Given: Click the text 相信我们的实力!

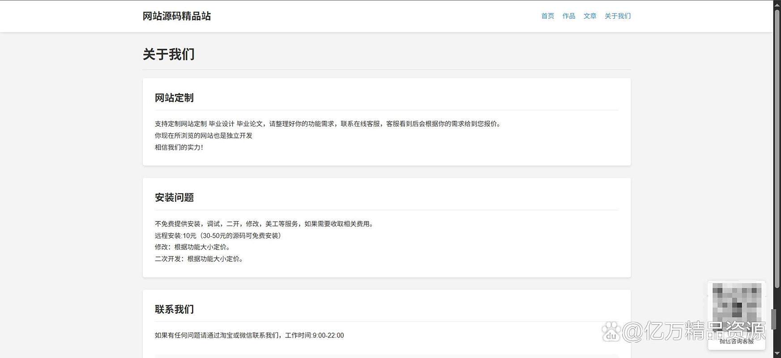Looking at the screenshot, I should [x=179, y=147].
